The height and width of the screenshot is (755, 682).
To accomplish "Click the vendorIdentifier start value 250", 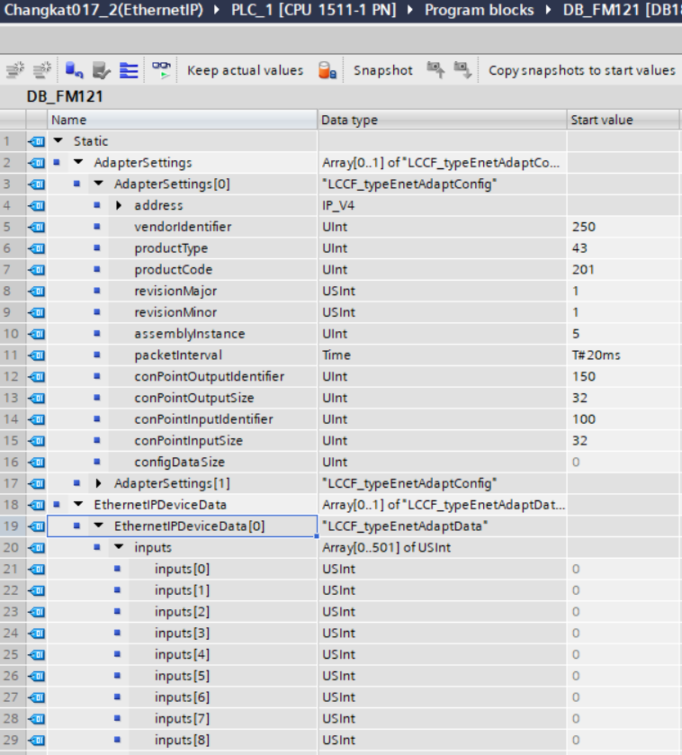I will (x=583, y=227).
